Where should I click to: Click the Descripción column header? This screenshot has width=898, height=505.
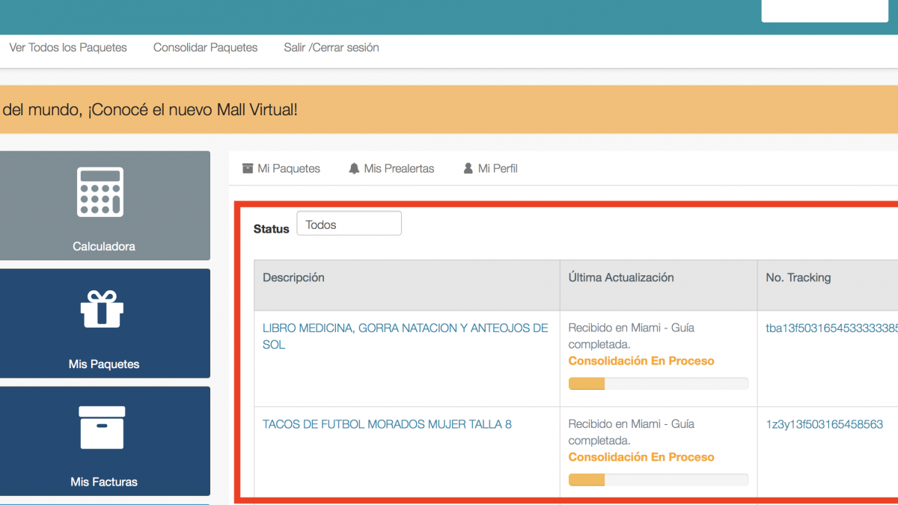coord(293,278)
